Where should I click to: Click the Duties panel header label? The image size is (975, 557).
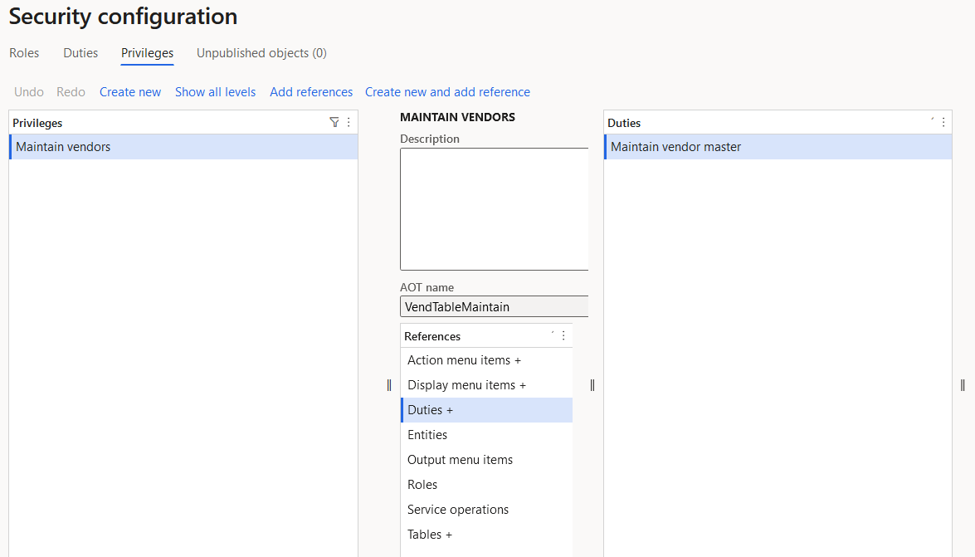[x=624, y=123]
